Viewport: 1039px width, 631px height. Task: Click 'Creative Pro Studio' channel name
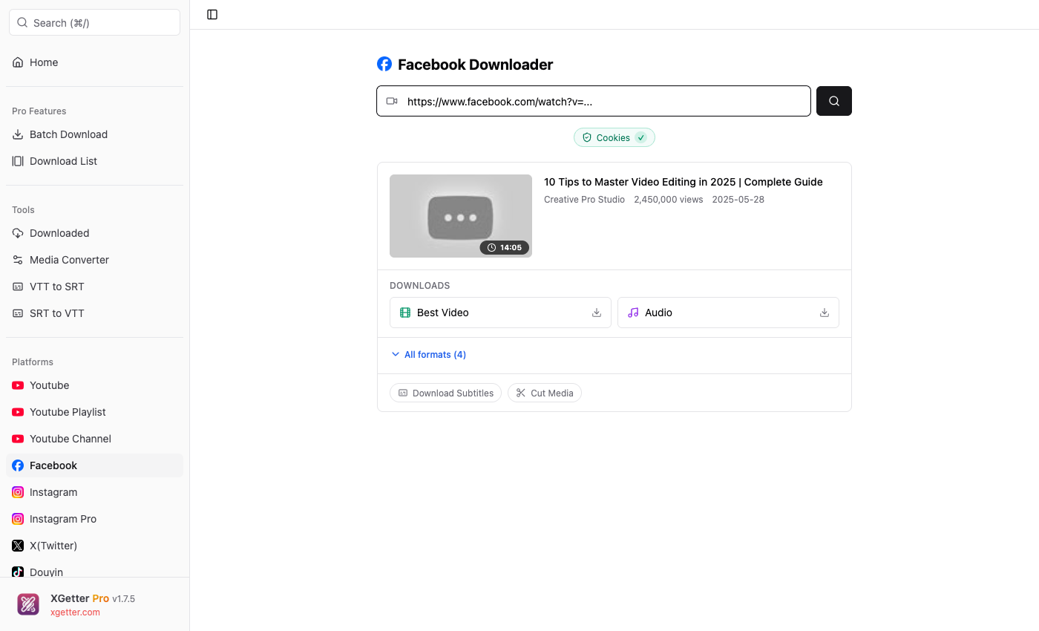(584, 200)
